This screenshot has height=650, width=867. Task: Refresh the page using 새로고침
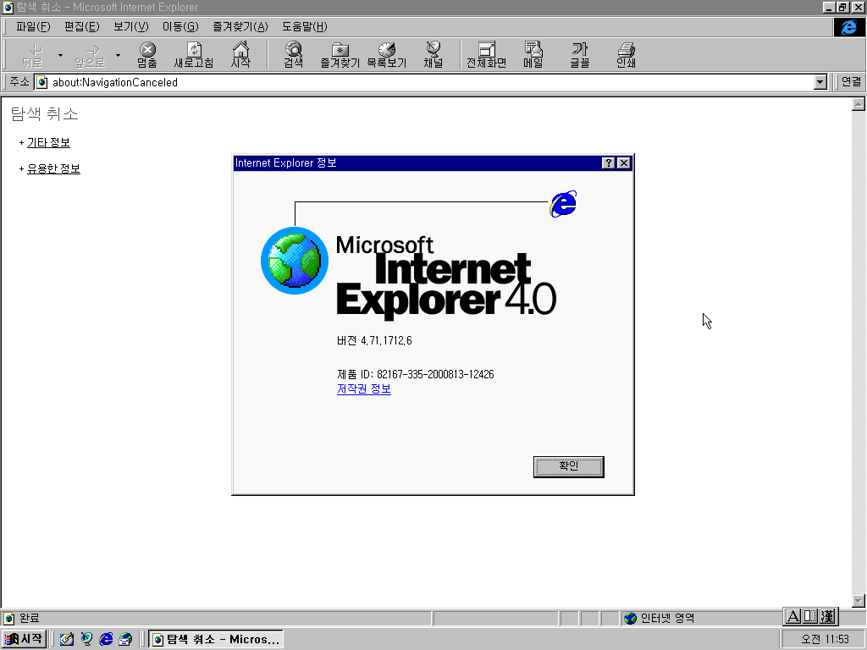coord(194,53)
